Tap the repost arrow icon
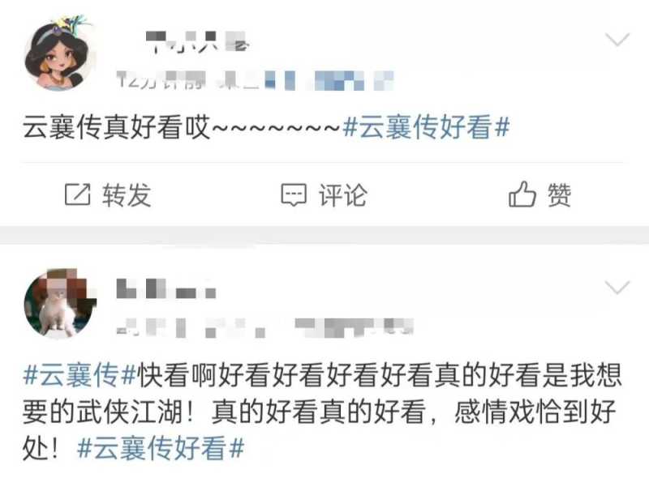 (77, 194)
